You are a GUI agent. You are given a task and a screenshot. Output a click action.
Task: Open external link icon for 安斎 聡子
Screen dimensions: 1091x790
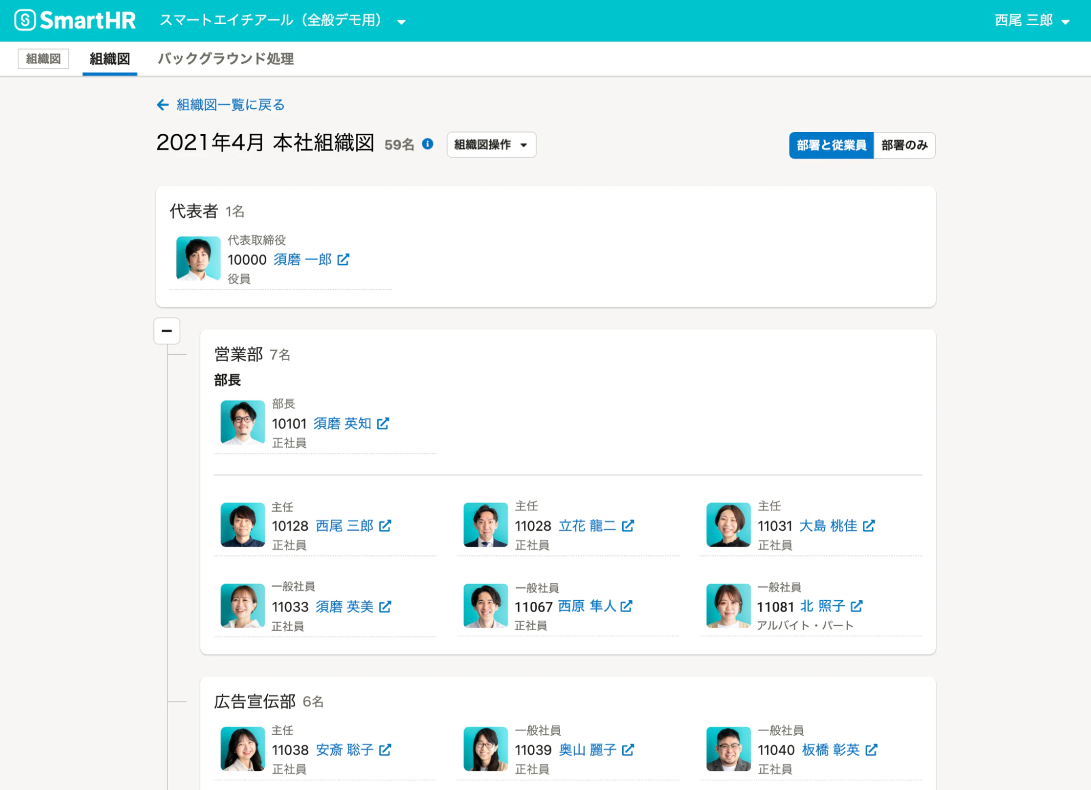point(385,750)
